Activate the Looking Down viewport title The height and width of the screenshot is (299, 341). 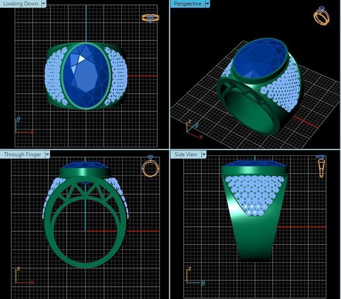pyautogui.click(x=20, y=4)
